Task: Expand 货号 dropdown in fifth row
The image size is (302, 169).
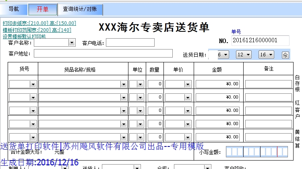Action: pos(33,137)
